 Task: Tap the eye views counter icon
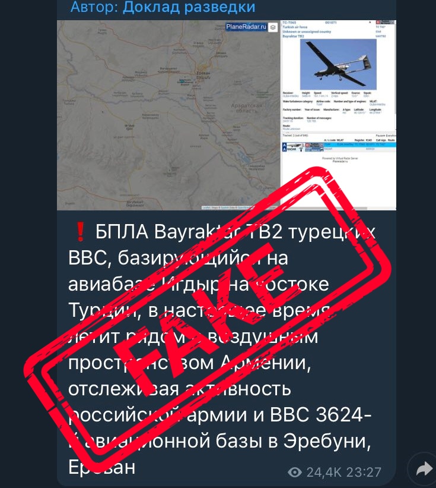295,472
